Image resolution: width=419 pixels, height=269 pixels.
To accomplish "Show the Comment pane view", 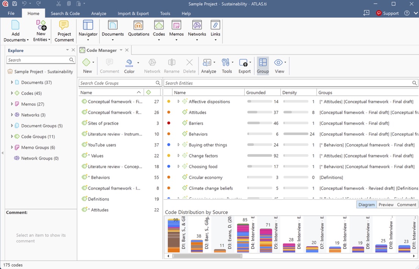I will click(x=406, y=205).
